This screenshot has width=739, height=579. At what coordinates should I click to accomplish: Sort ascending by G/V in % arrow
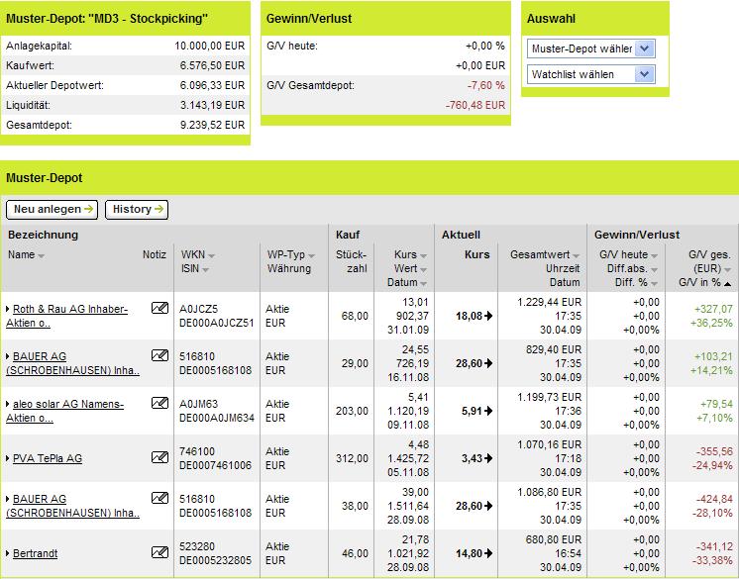[x=728, y=284]
